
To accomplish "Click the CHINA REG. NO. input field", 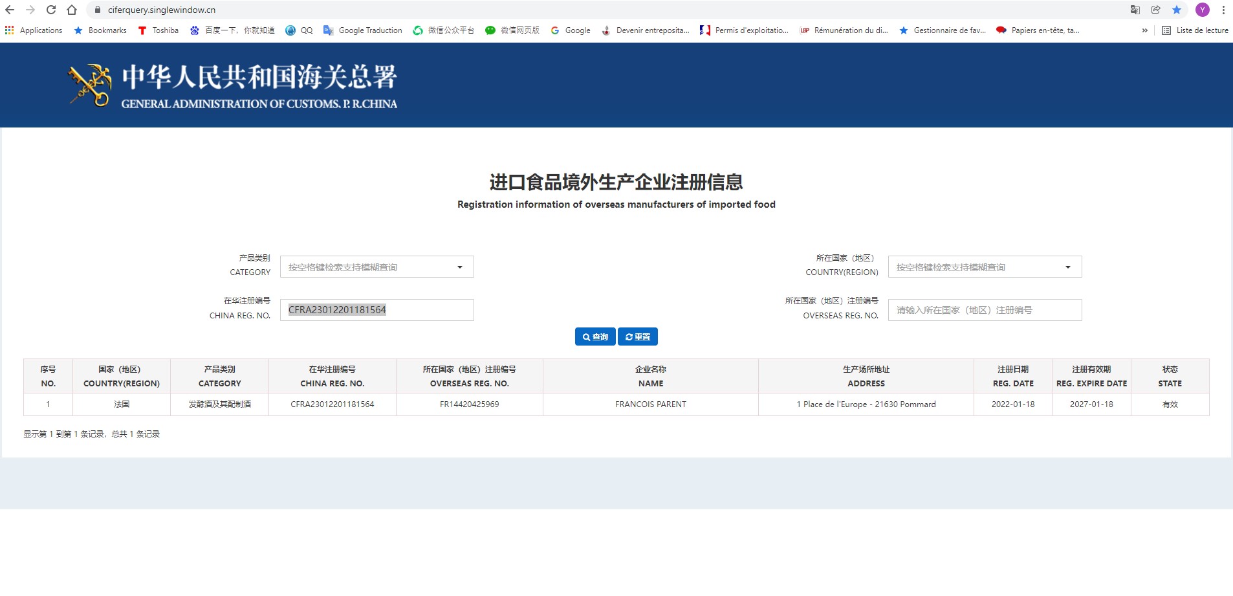I will [x=376, y=310].
